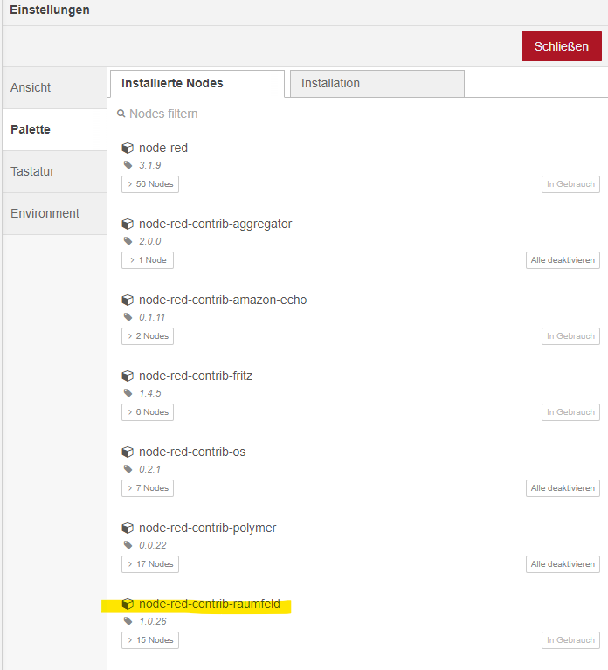Screen dimensions: 608x670
Task: Click the node-red package cube icon
Action: click(x=128, y=148)
